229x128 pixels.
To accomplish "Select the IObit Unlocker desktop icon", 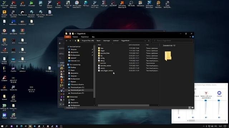I will [14, 98].
